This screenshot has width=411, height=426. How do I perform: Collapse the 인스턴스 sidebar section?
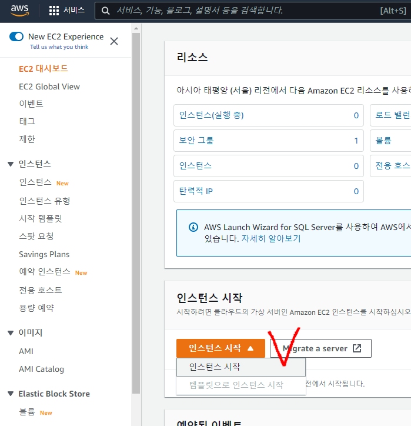coord(11,164)
